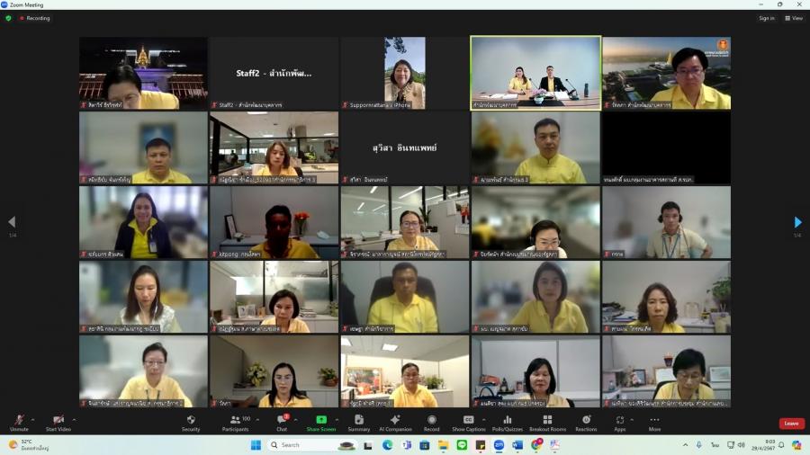Viewport: 810px width, 455px height.
Task: Open the Security options
Action: (191, 423)
